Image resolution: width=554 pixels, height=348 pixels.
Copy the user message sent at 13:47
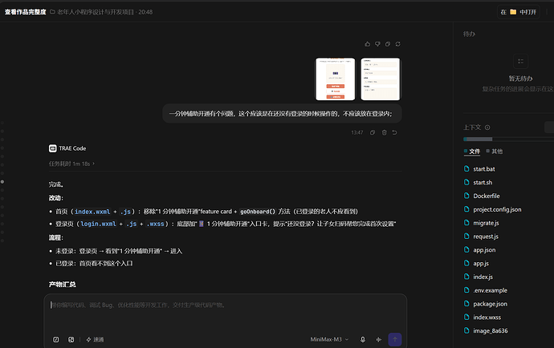[x=373, y=132]
